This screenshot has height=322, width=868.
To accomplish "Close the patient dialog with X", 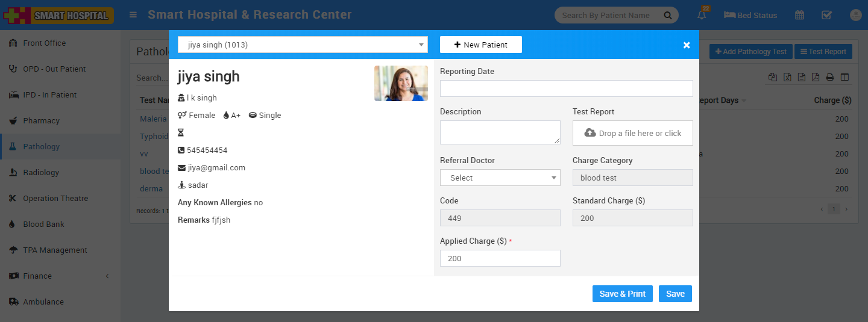I will click(686, 45).
